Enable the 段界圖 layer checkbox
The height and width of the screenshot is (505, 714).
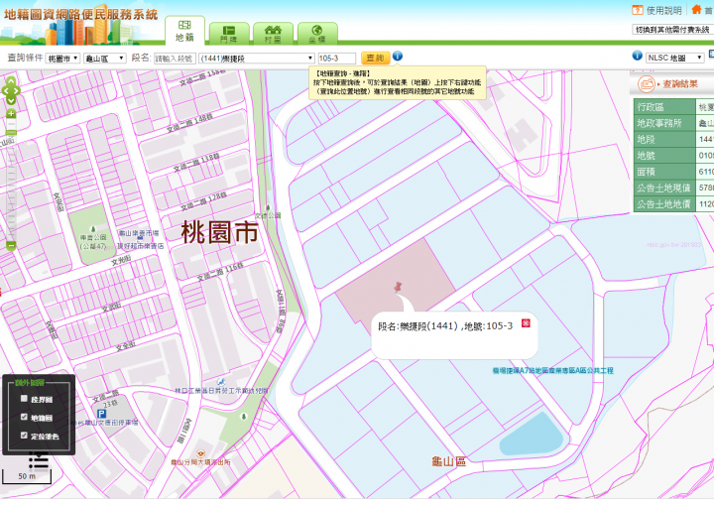[24, 399]
